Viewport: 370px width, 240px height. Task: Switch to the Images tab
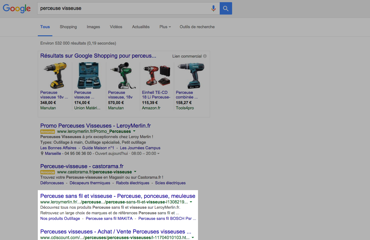[93, 27]
